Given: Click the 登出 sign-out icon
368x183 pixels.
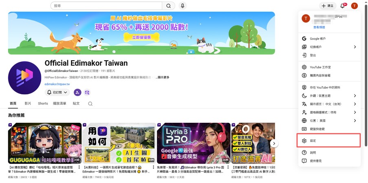Looking at the screenshot, I should (304, 55).
